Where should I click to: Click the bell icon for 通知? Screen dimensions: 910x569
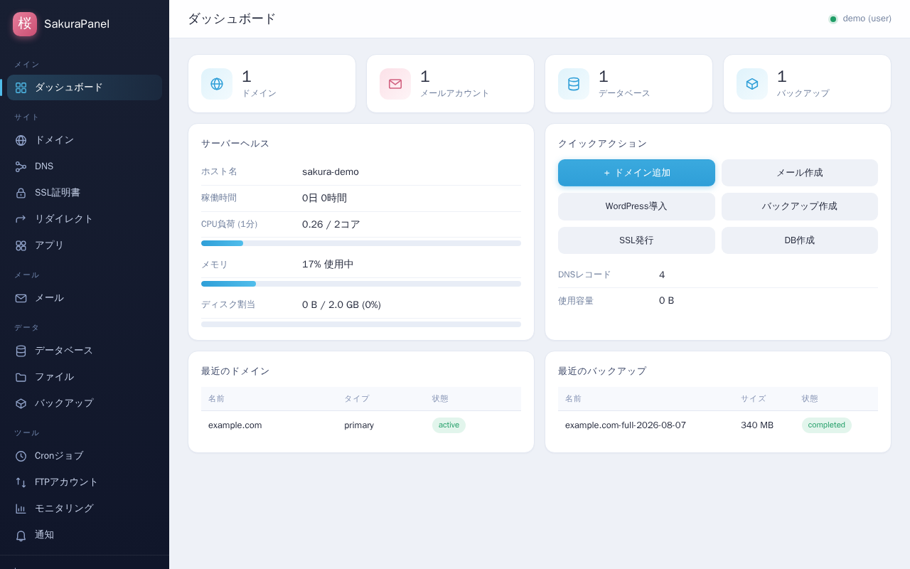(21, 535)
